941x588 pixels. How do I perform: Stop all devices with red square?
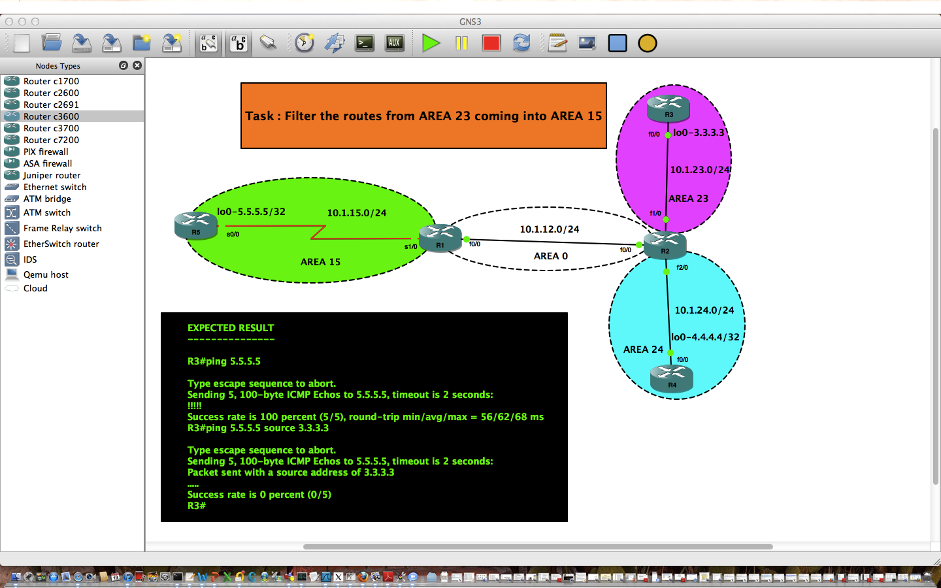[x=491, y=43]
